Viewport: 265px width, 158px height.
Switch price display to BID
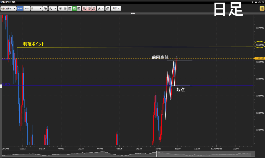(x=20, y=9)
